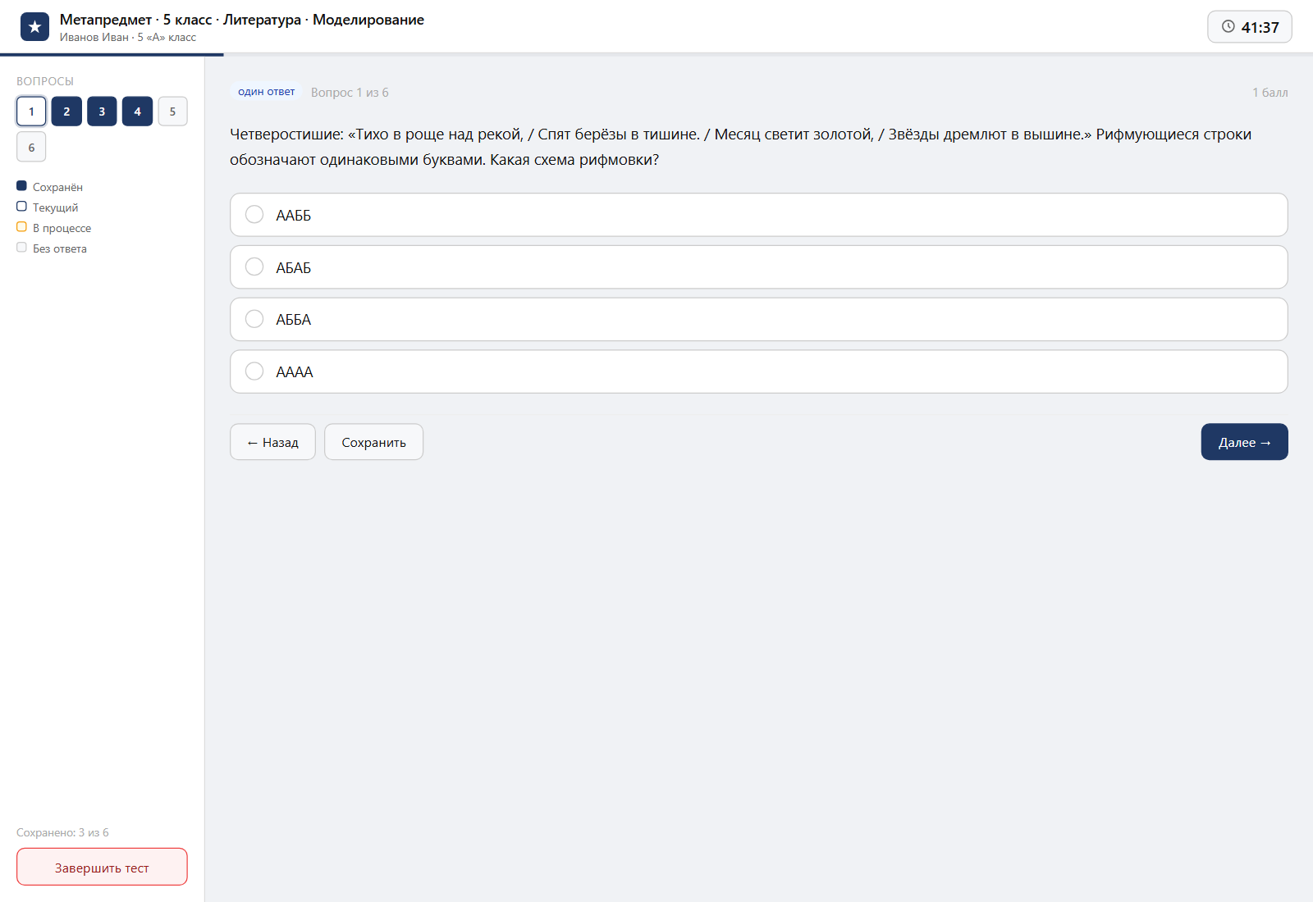Click the 41:37 timer display
1313x902 pixels.
pos(1250,27)
